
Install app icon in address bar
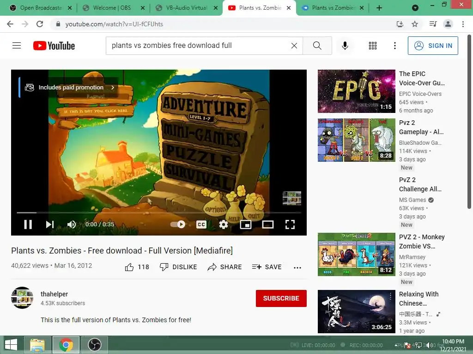[x=400, y=24]
